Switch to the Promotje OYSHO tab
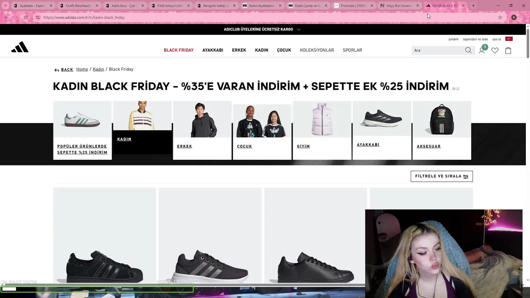Screen dimensions: 530x298 tap(353, 6)
